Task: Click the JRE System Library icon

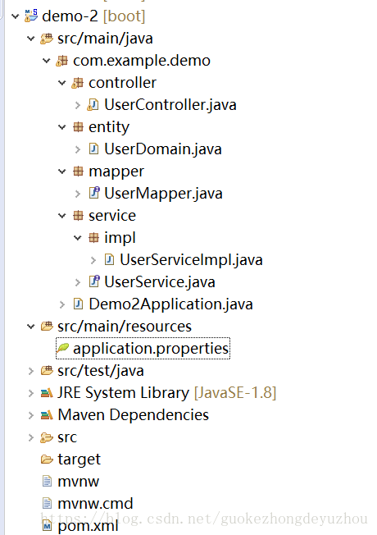Action: coord(47,393)
